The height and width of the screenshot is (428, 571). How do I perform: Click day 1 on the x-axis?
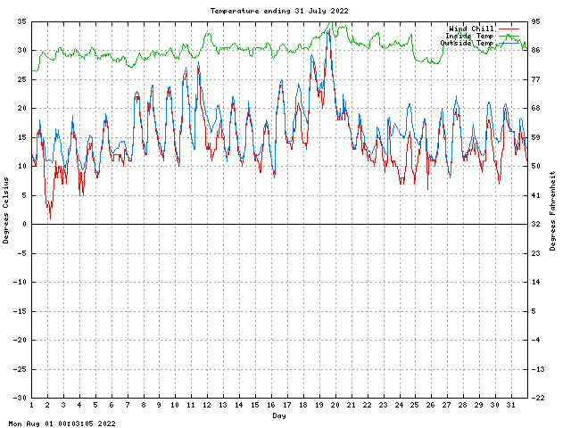(x=32, y=405)
